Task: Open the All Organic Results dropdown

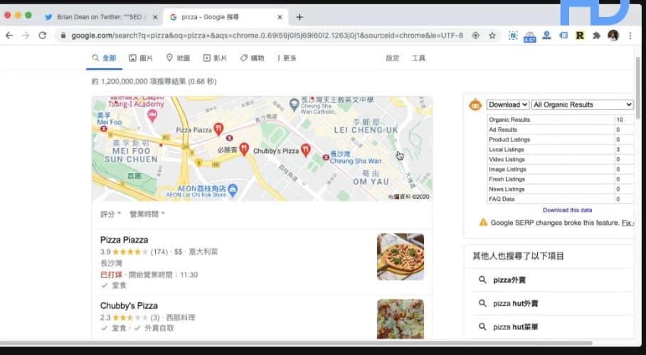Action: pyautogui.click(x=582, y=105)
